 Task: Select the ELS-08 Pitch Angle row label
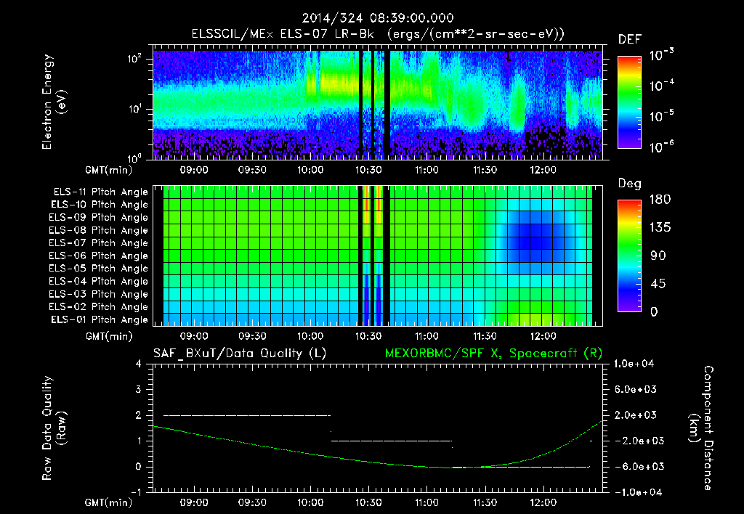click(99, 230)
